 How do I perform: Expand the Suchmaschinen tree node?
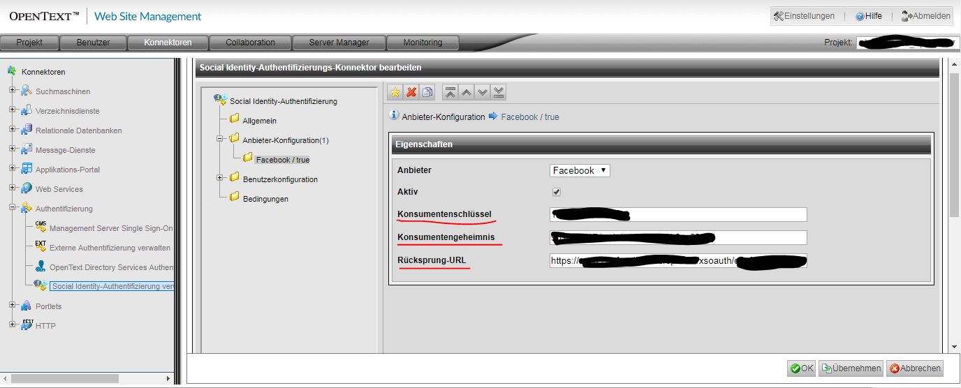click(12, 91)
